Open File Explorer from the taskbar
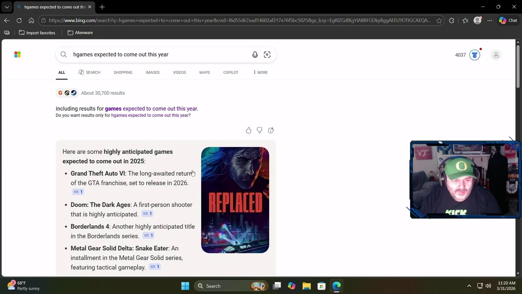This screenshot has height=294, width=522. pyautogui.click(x=307, y=286)
